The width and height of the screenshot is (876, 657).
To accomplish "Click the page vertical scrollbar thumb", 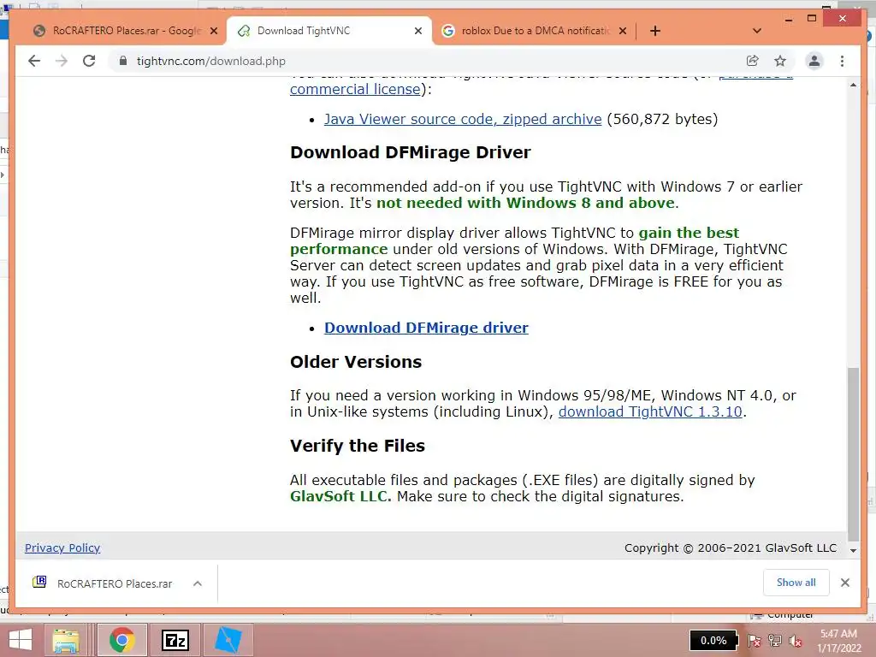I will pos(853,453).
